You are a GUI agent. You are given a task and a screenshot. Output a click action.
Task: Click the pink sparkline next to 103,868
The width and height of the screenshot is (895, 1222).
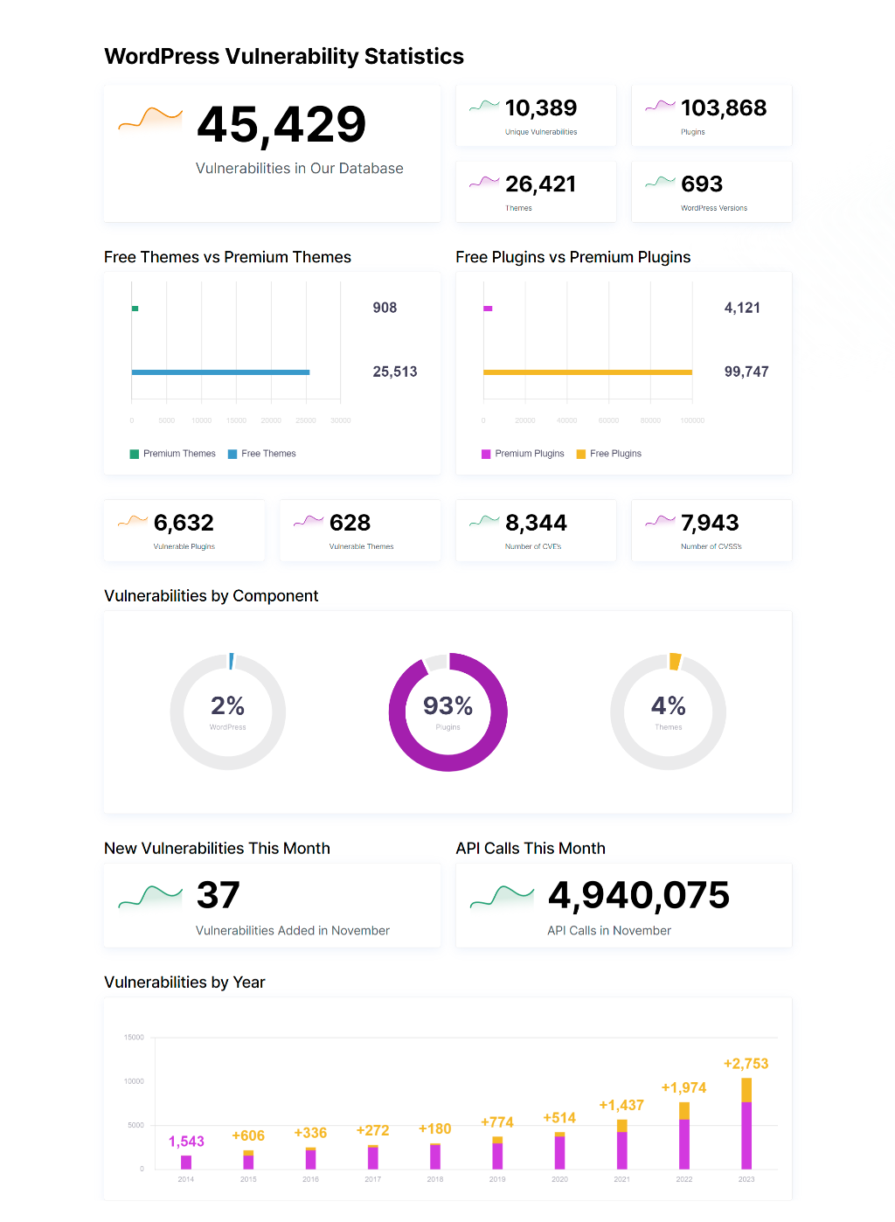tap(660, 107)
